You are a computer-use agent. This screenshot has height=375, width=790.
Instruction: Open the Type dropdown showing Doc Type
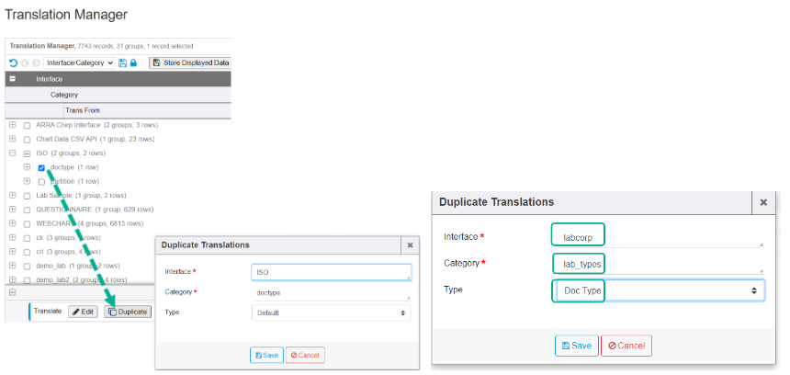coord(658,290)
